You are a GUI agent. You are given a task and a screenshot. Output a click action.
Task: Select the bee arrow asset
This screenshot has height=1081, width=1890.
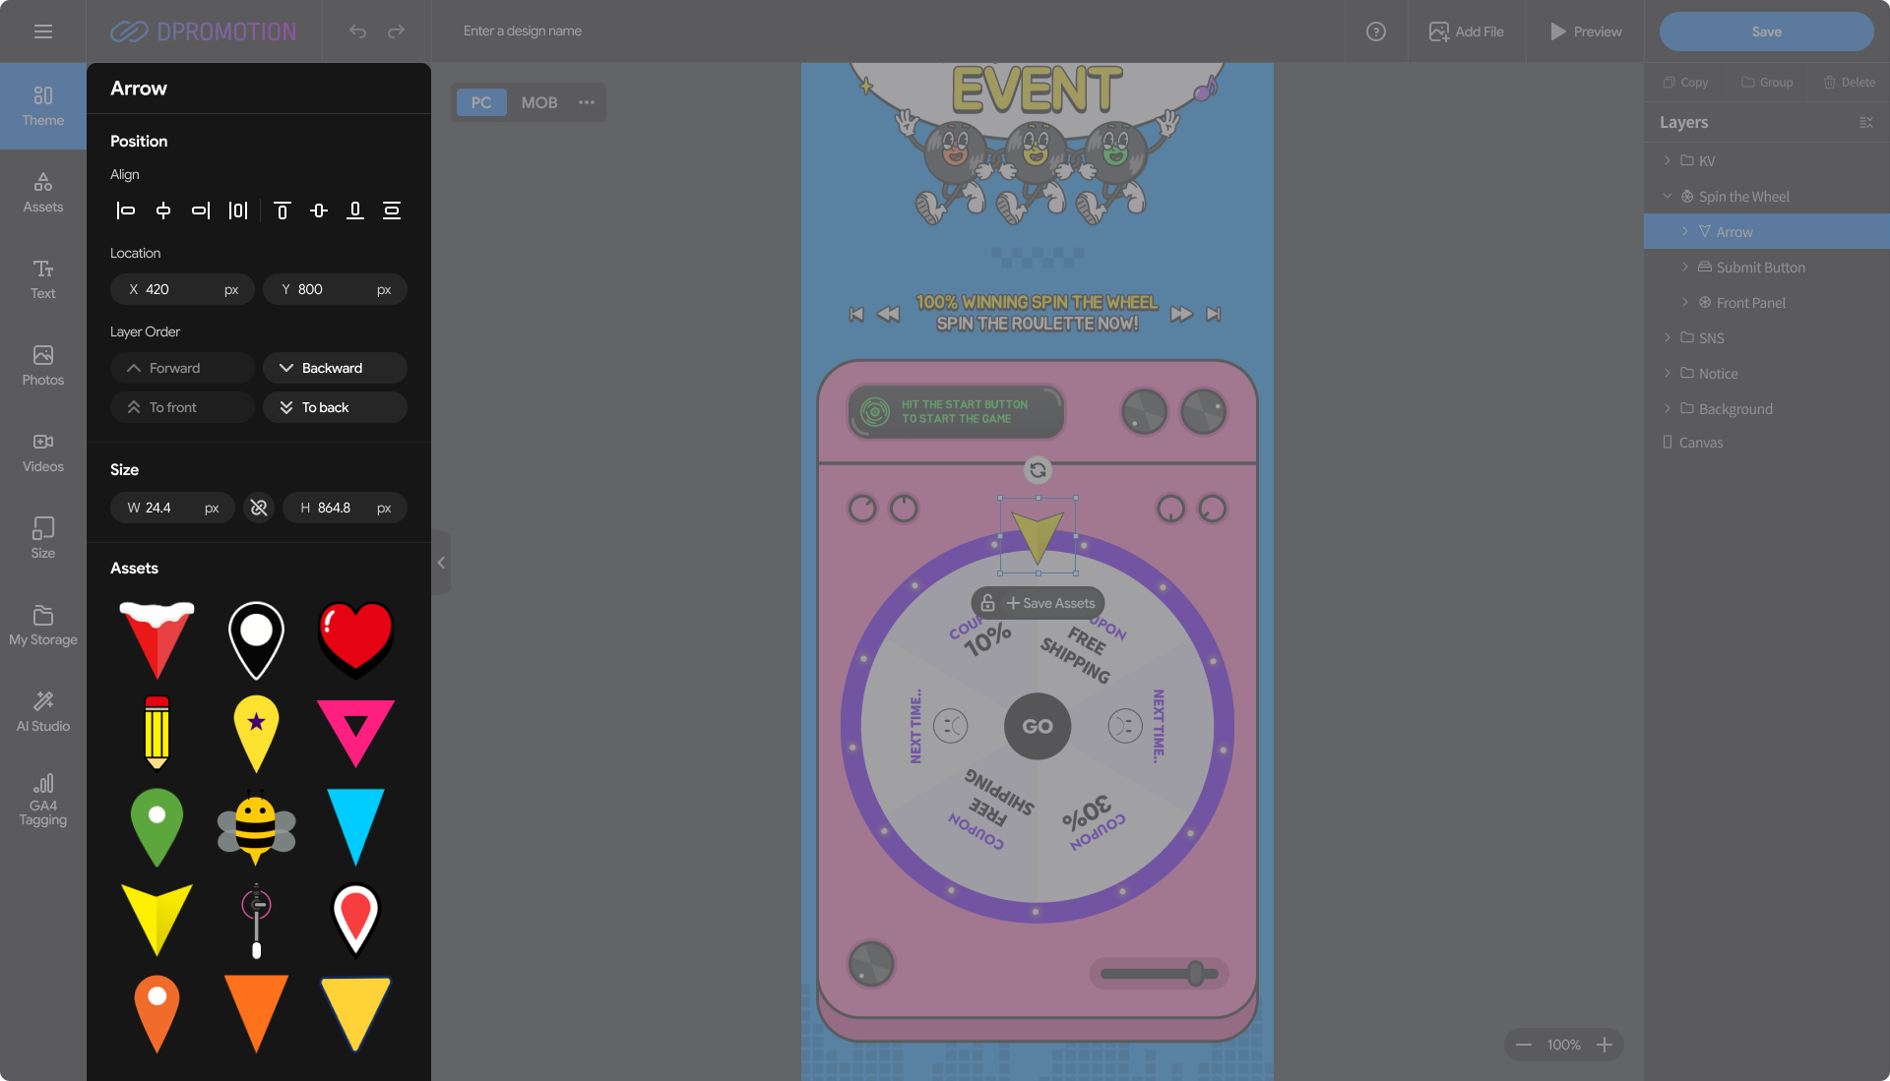click(256, 827)
